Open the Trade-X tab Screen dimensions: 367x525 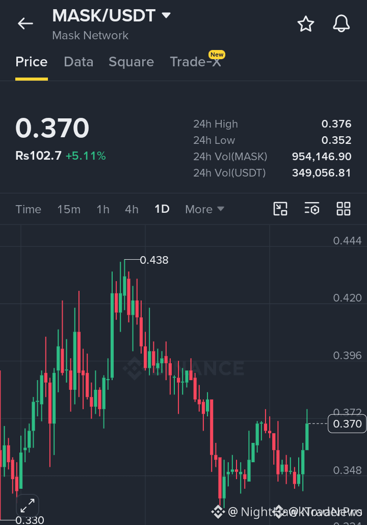tap(196, 62)
